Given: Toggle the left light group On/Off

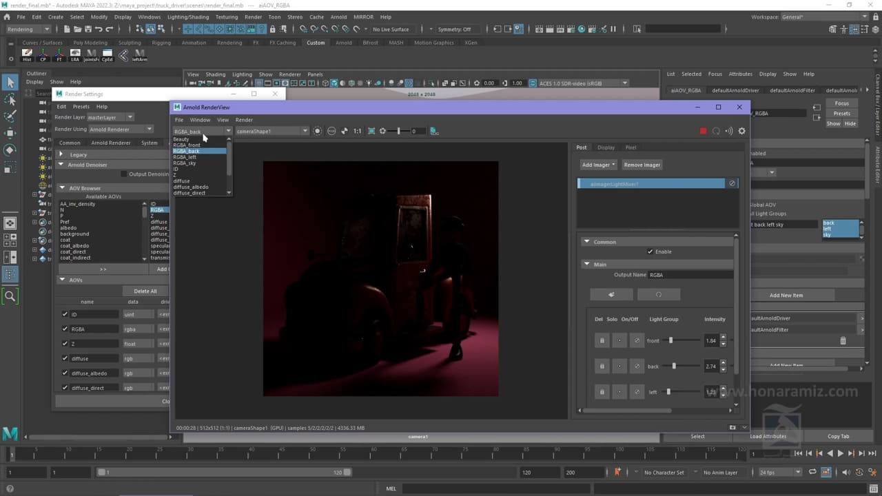Looking at the screenshot, I should (637, 392).
